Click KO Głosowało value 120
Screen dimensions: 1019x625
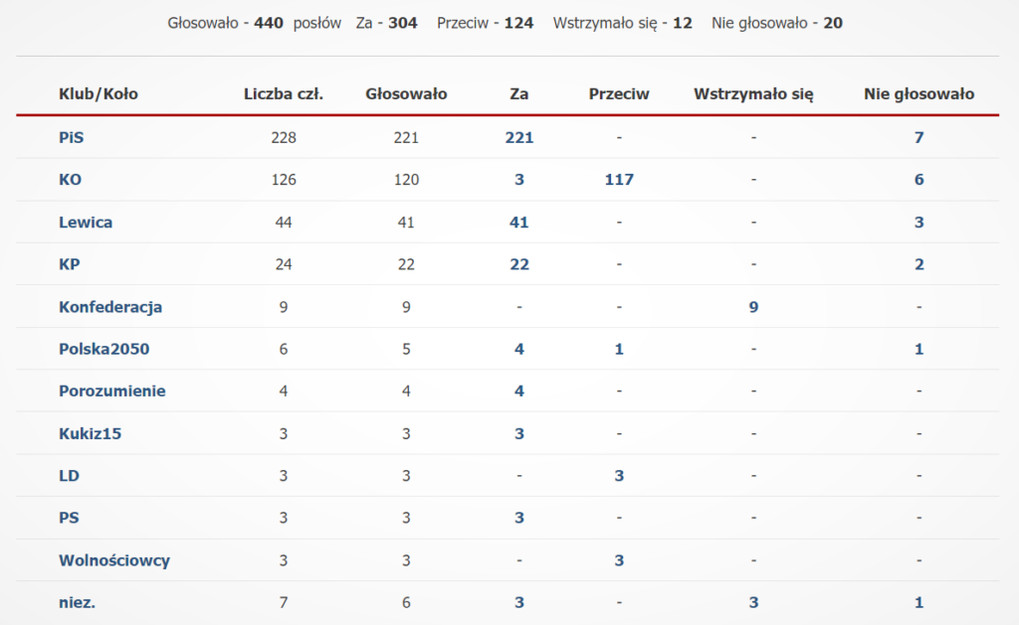coord(406,180)
